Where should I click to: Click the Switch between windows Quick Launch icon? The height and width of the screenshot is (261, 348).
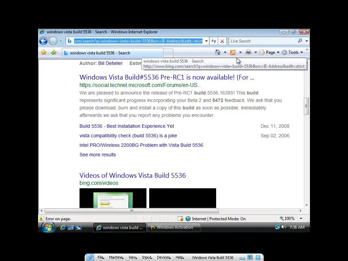79,227
